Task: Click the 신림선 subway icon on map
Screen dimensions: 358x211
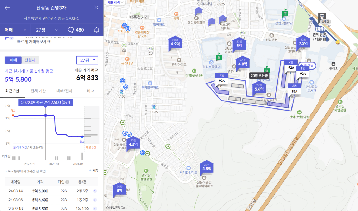Action: point(322,16)
